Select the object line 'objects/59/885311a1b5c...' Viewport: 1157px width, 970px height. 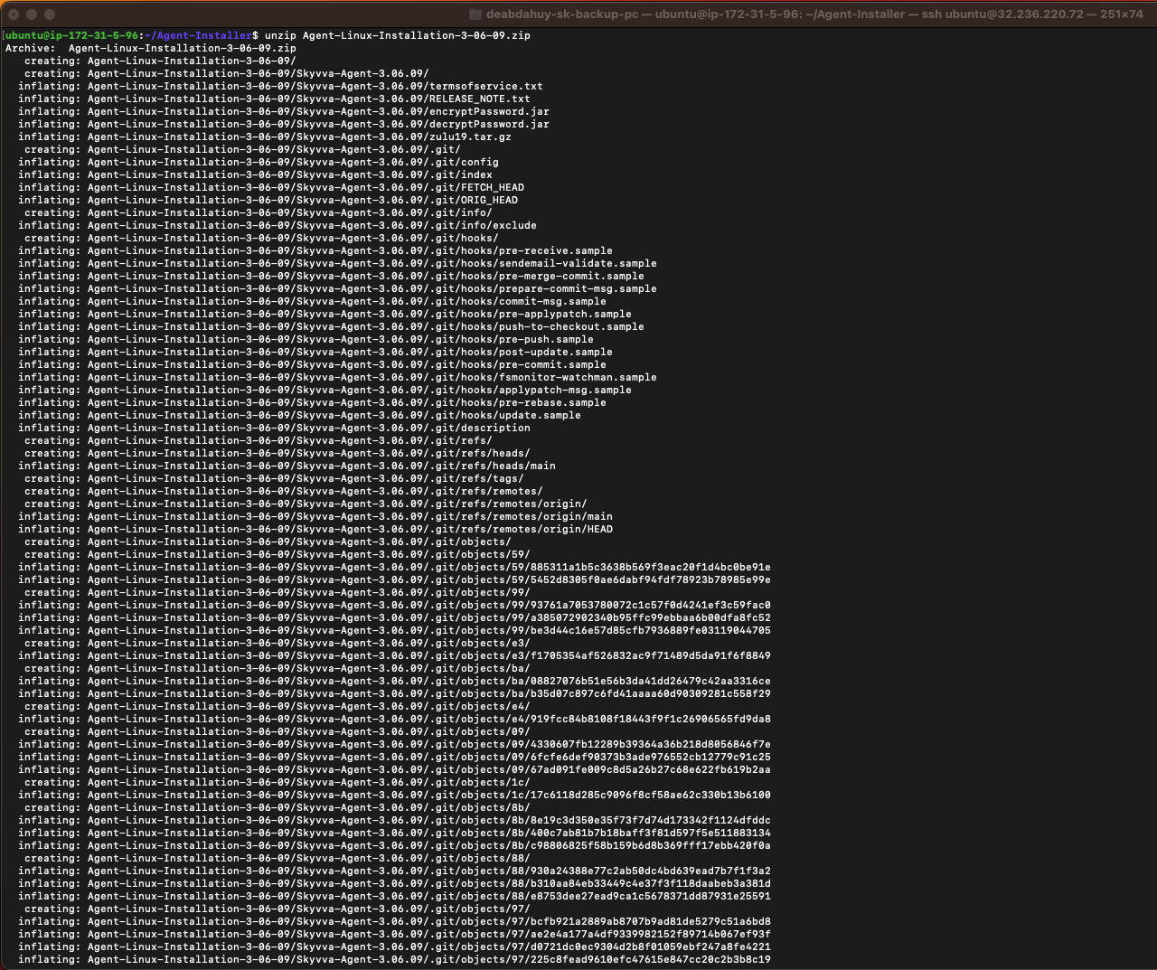click(x=394, y=567)
